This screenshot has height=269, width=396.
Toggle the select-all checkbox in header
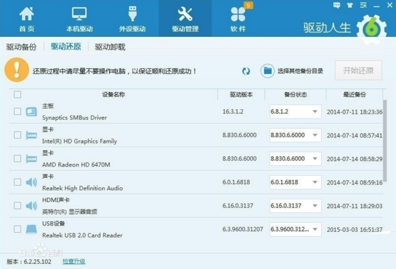[17, 95]
